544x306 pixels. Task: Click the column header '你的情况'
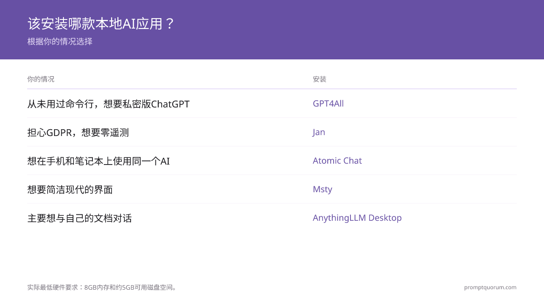(41, 79)
